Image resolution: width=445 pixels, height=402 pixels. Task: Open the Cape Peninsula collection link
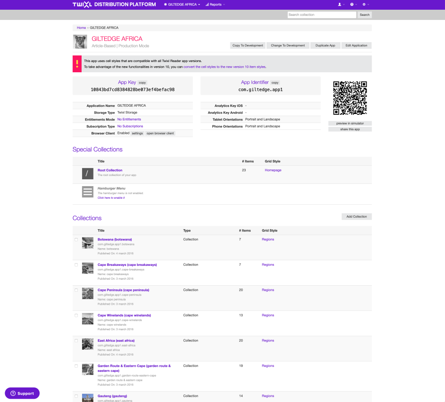(123, 290)
